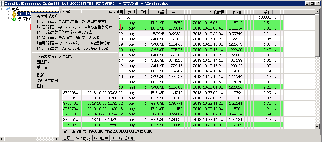
Task: Choose import MT4交易记录 statement file option
Action: point(72,21)
